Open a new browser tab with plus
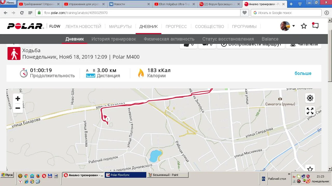This screenshot has height=186, width=332. [x=291, y=4]
